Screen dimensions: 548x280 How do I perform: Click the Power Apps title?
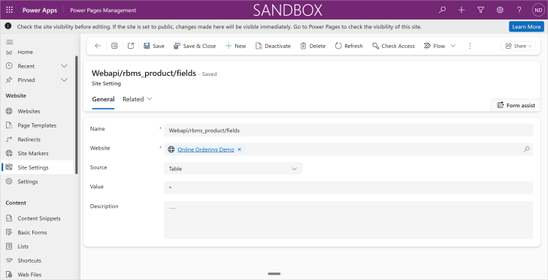(40, 10)
